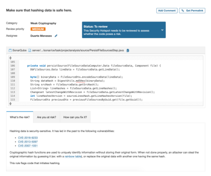Click the link icon in Get Permalink

click(183, 10)
